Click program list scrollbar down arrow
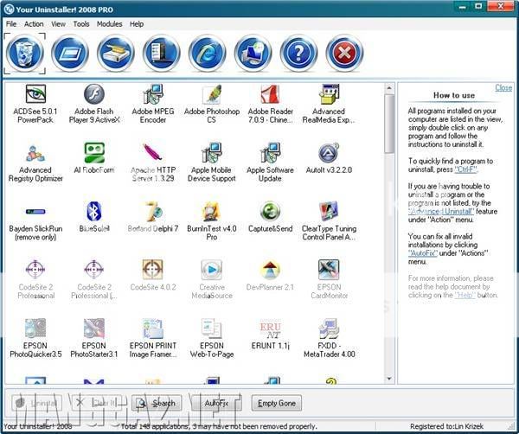The image size is (519, 434). point(389,379)
